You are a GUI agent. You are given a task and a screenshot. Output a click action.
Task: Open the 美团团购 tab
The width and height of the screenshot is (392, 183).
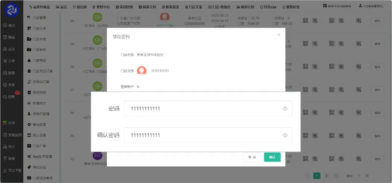point(124,7)
